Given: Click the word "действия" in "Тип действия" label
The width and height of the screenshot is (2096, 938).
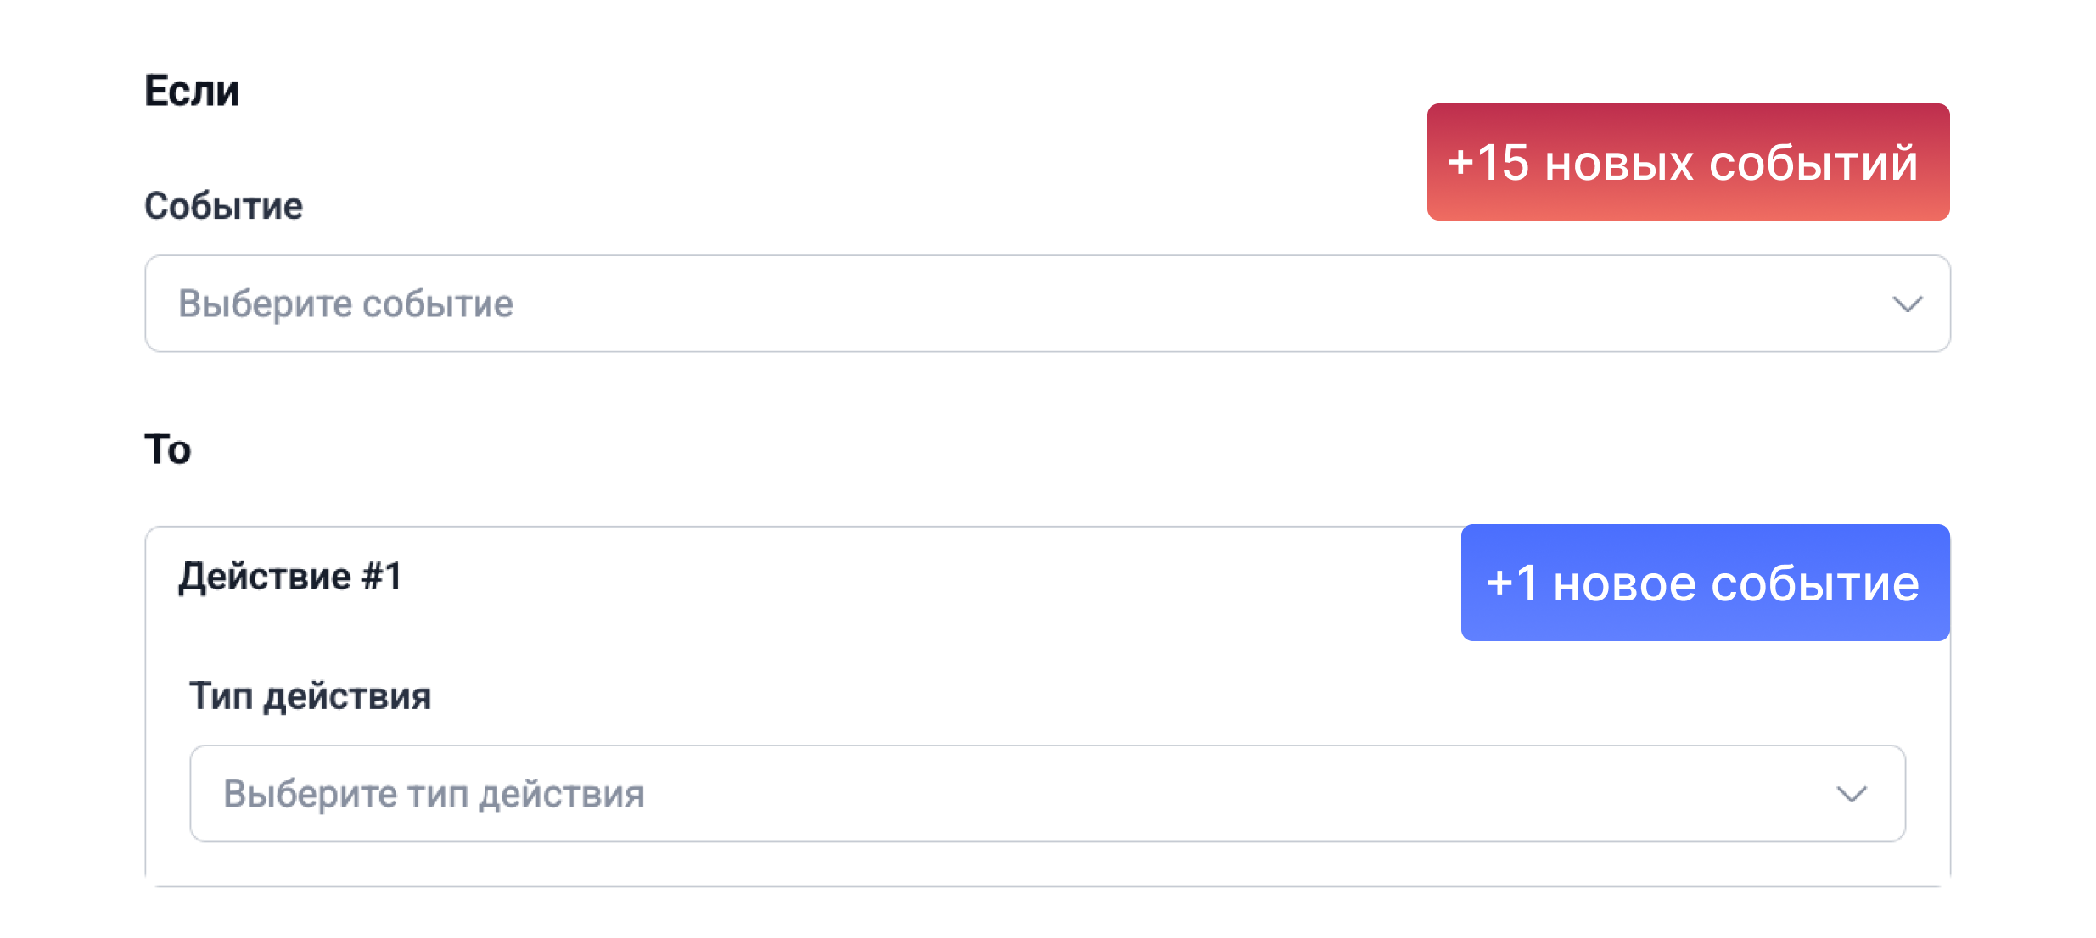Looking at the screenshot, I should click(346, 697).
